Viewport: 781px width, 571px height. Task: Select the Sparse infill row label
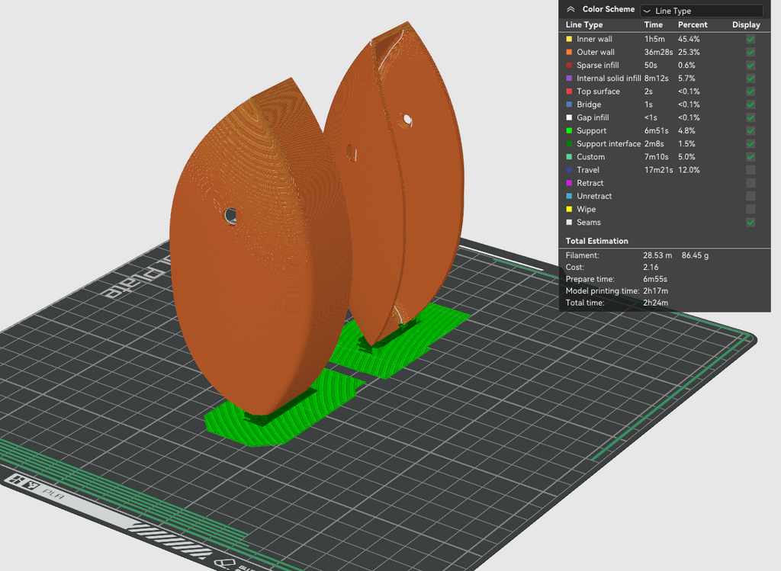(x=598, y=66)
